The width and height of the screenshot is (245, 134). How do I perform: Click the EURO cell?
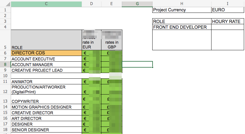click(x=227, y=10)
